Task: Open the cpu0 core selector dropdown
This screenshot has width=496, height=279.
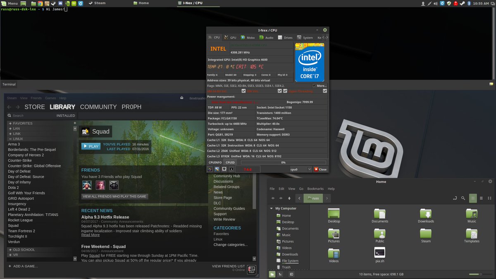Action: [x=300, y=169]
